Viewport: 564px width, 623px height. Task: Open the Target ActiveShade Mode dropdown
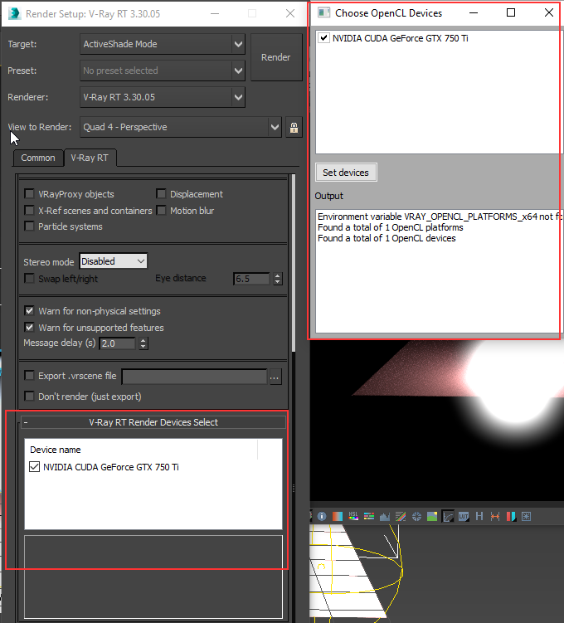163,44
